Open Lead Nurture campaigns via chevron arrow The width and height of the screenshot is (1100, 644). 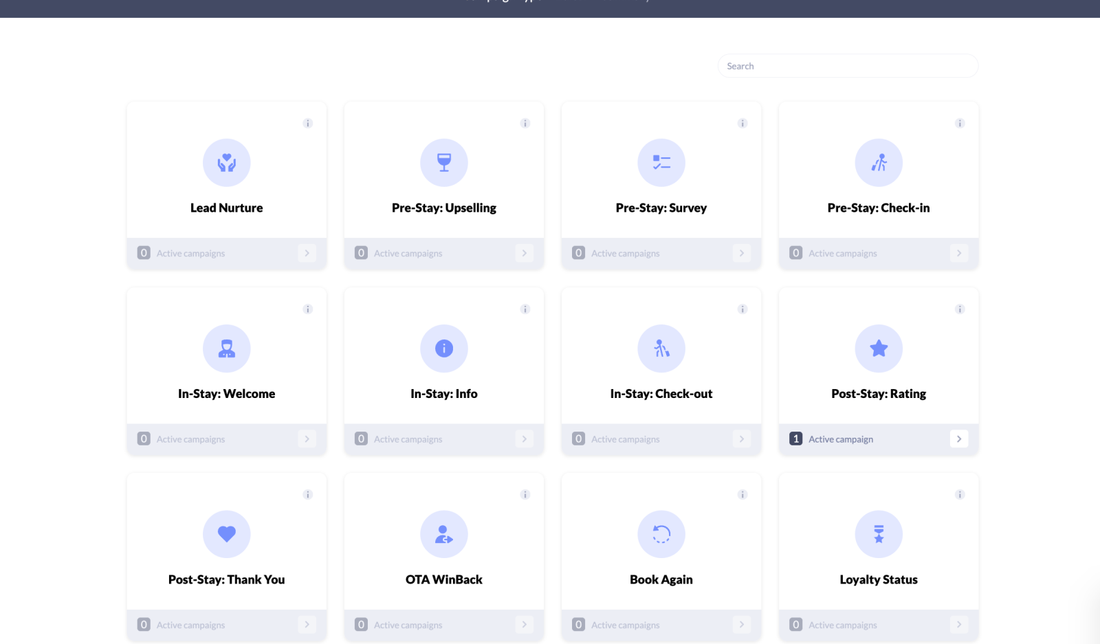(x=307, y=253)
